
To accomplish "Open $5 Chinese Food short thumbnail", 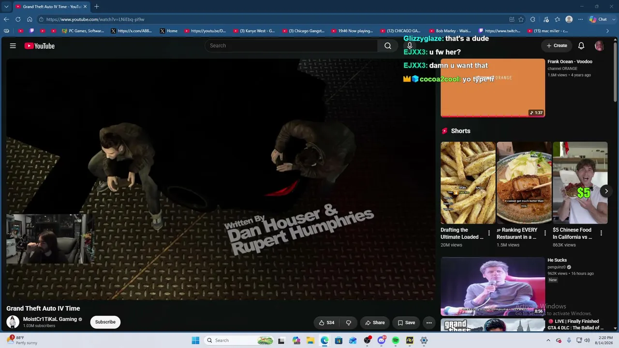I will 580,183.
